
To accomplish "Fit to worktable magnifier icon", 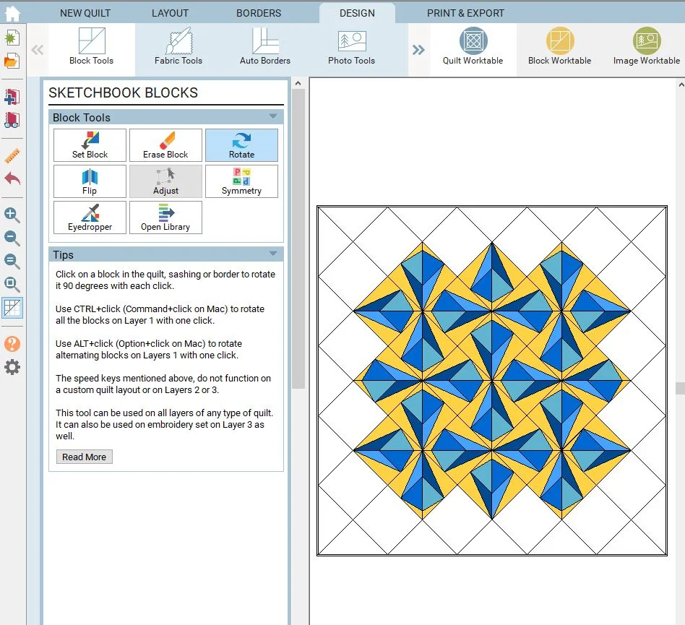I will (12, 285).
